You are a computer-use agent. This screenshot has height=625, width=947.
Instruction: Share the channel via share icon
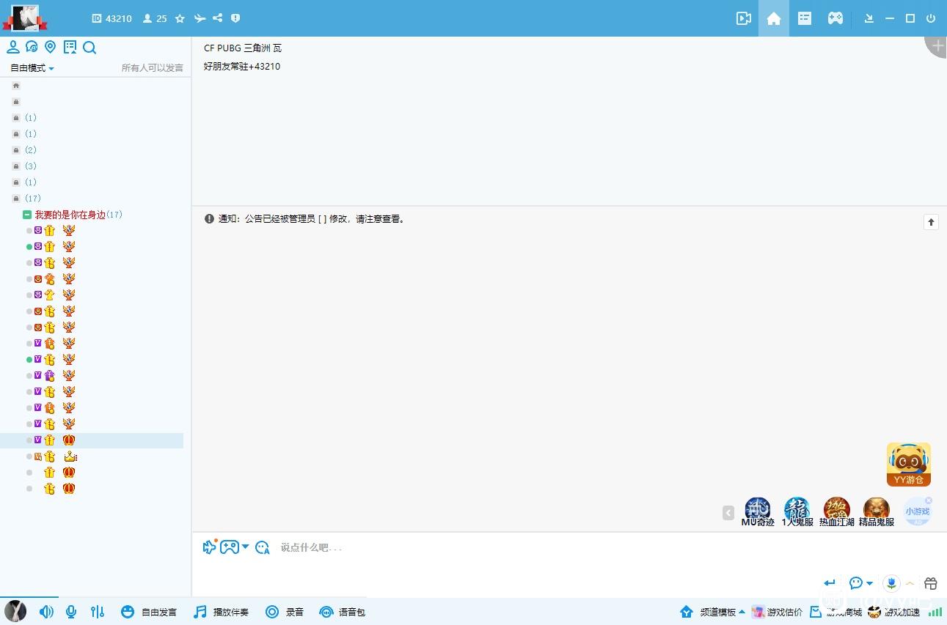click(x=217, y=18)
